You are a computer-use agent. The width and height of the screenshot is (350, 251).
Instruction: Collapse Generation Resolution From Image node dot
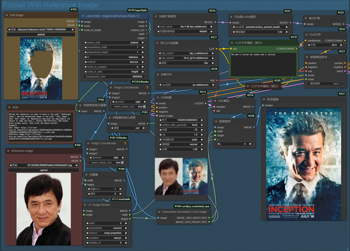click(159, 212)
